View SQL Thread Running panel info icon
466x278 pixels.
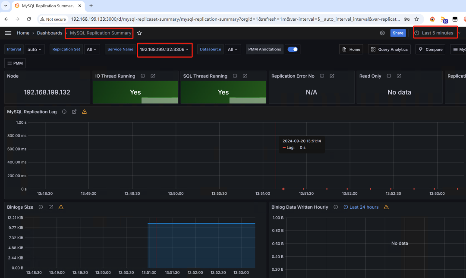(x=235, y=76)
